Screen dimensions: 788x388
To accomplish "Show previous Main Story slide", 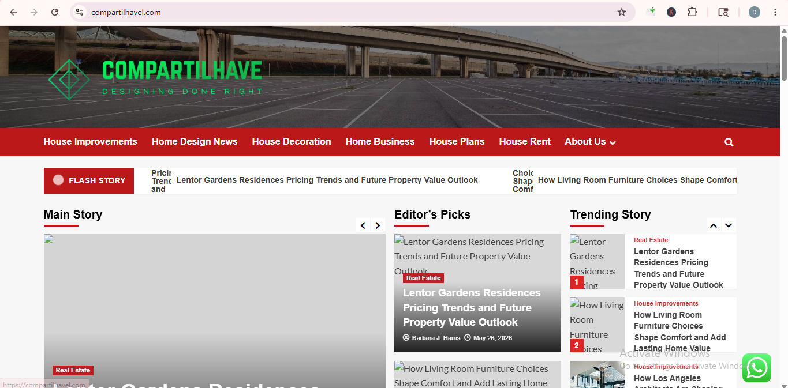I will pos(363,225).
